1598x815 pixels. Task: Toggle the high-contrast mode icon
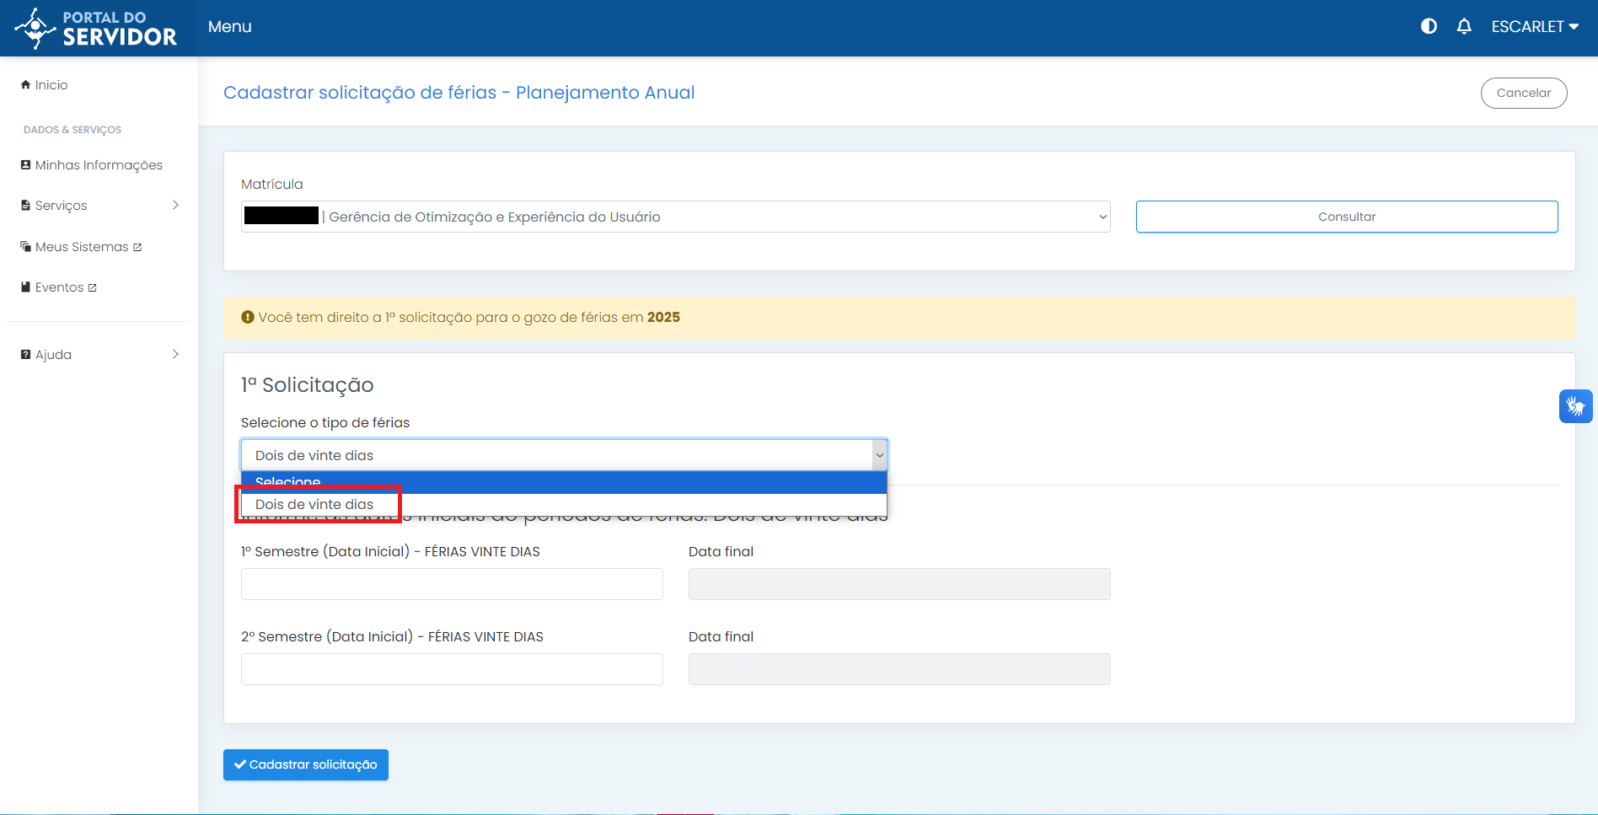tap(1429, 26)
